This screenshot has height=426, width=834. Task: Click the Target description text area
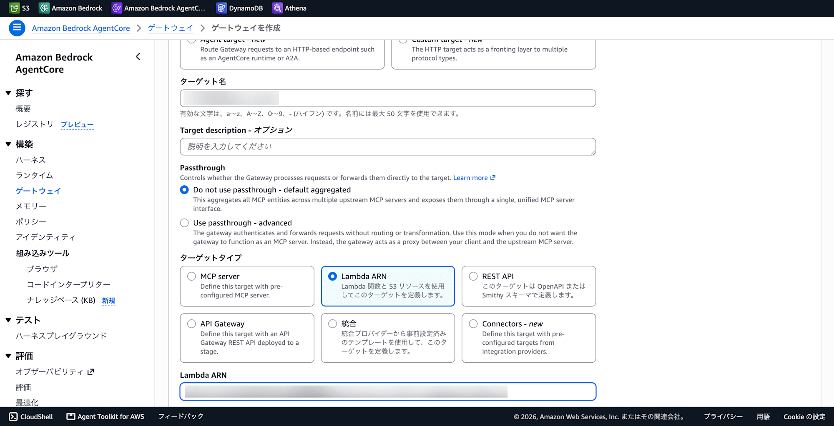click(x=388, y=147)
